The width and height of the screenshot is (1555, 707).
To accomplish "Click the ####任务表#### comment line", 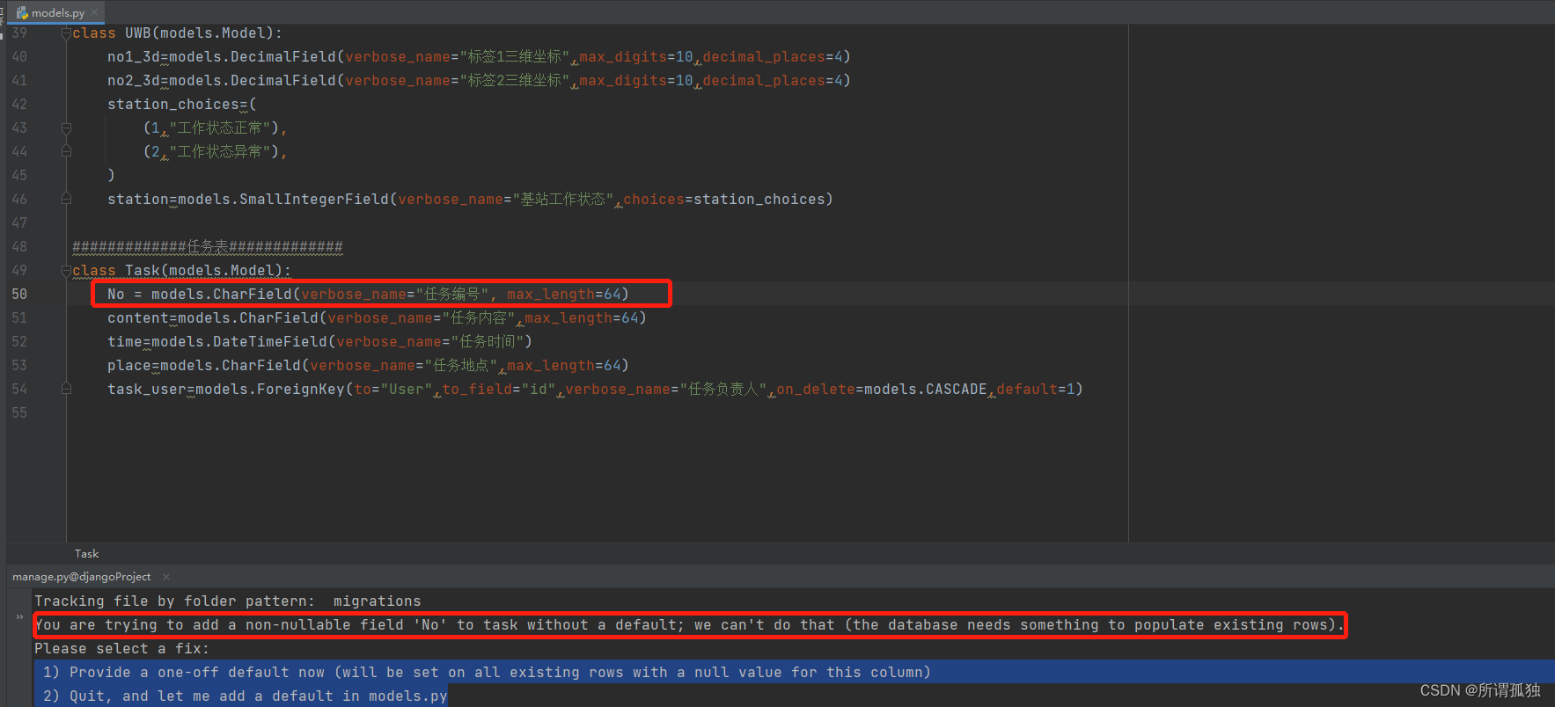I will click(208, 247).
